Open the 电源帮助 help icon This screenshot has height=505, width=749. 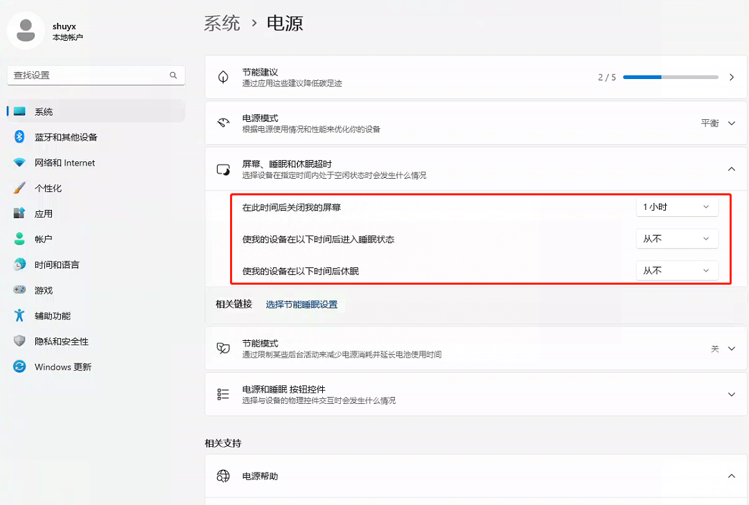click(222, 476)
